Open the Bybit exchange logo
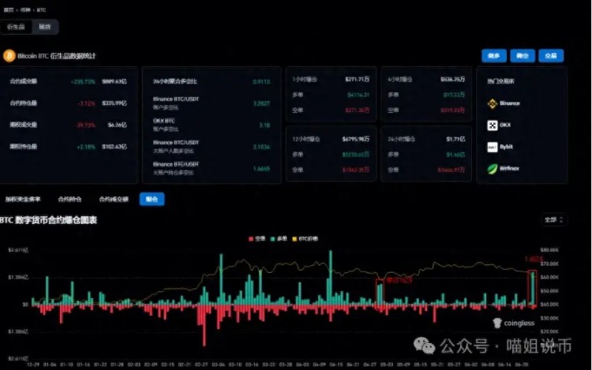The height and width of the screenshot is (370, 592). (x=492, y=147)
